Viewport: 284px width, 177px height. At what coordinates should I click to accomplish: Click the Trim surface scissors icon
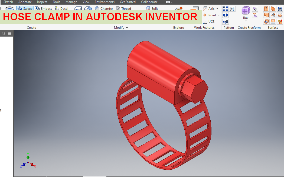click(273, 15)
